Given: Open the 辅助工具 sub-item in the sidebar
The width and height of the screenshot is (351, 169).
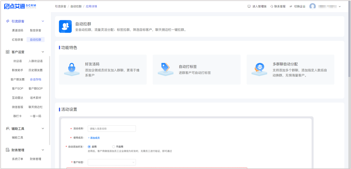Looking at the screenshot, I should pos(18,138).
